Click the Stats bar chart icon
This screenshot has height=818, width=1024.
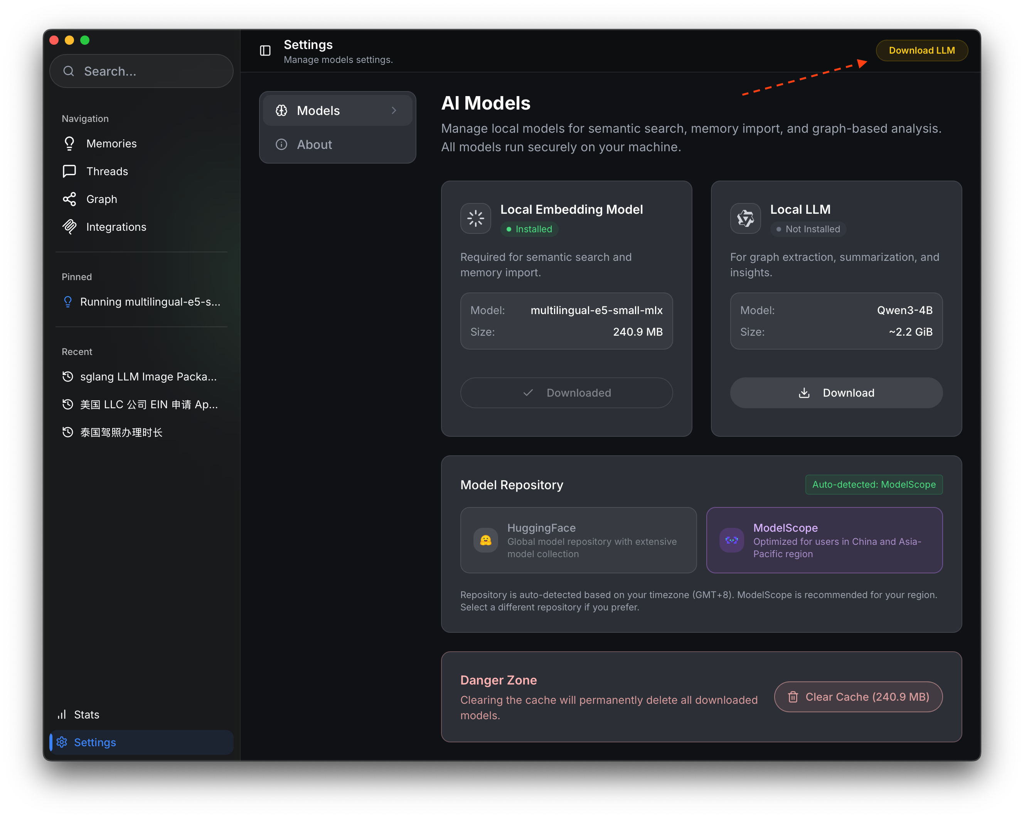(x=62, y=715)
